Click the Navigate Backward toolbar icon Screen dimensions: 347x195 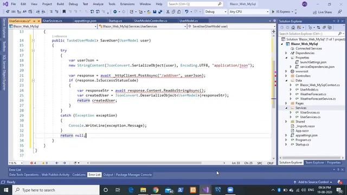click(x=115, y=12)
